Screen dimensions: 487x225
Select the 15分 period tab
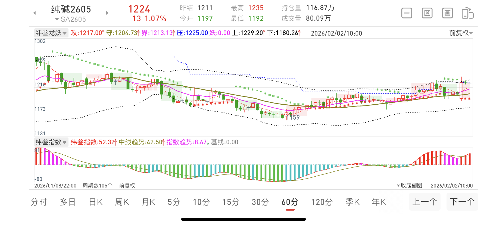231,202
